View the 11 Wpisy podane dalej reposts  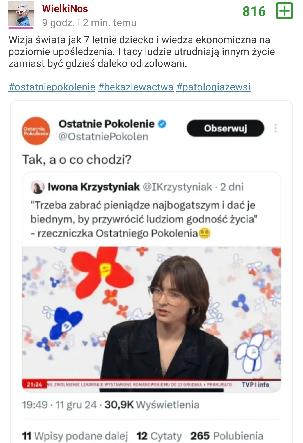tap(75, 436)
